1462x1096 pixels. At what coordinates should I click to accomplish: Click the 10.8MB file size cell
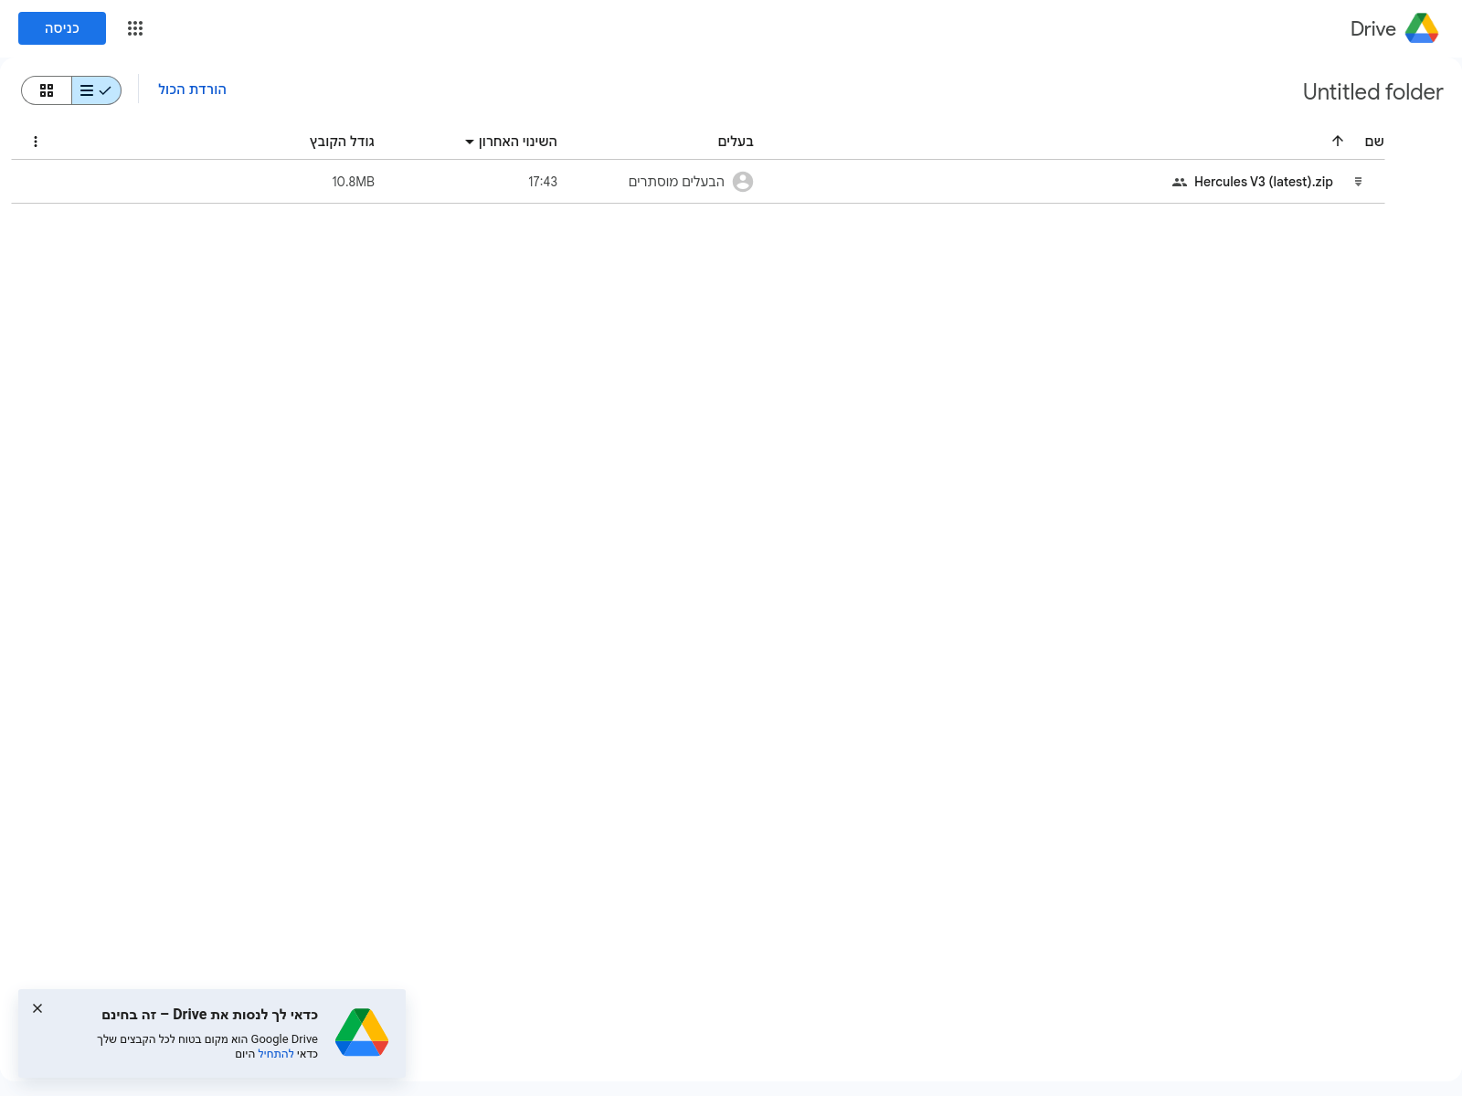(353, 182)
